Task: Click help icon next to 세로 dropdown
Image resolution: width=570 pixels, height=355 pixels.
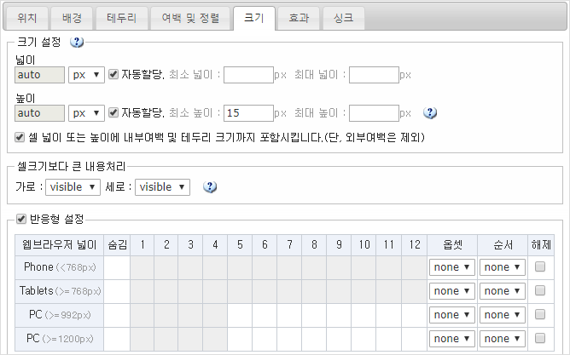Action: click(209, 187)
